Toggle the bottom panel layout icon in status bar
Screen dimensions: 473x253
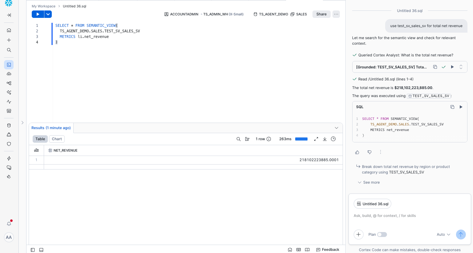click(41, 250)
